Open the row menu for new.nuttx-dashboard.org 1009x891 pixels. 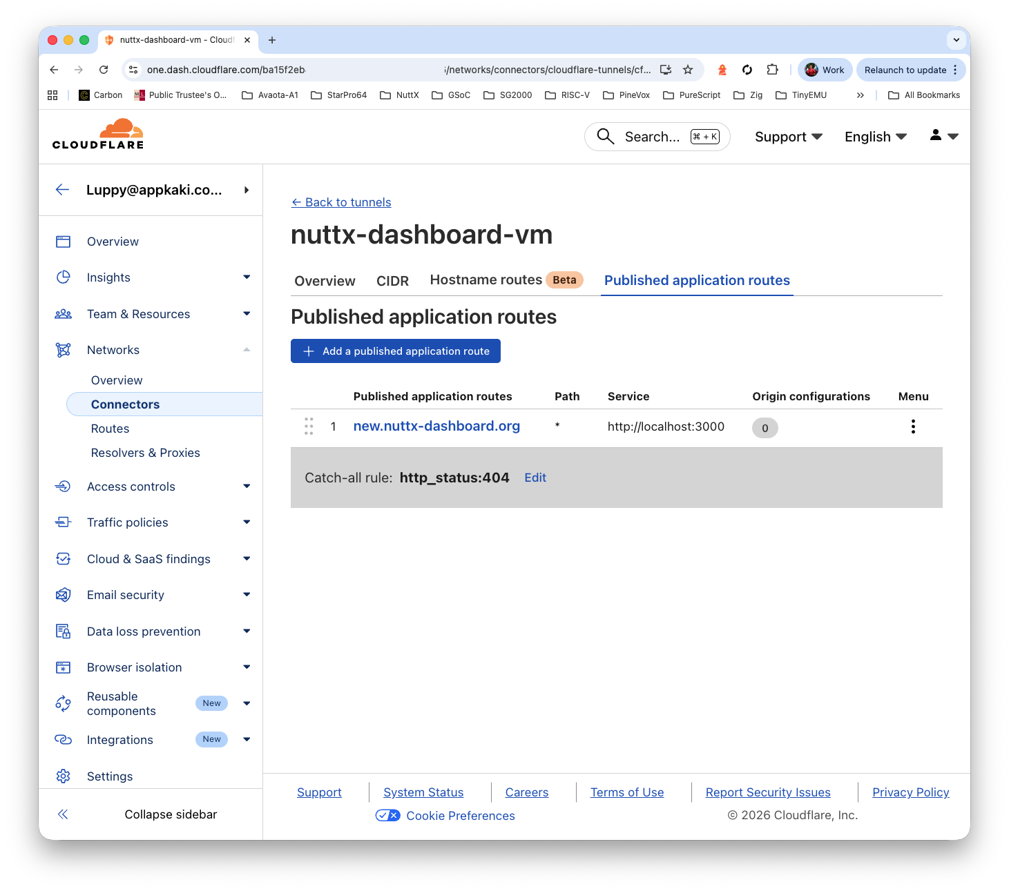[913, 426]
